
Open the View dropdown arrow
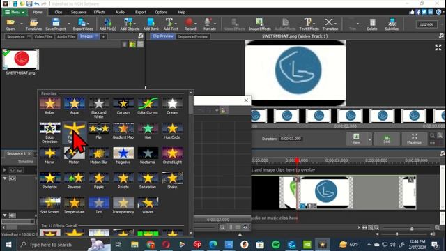(369, 139)
